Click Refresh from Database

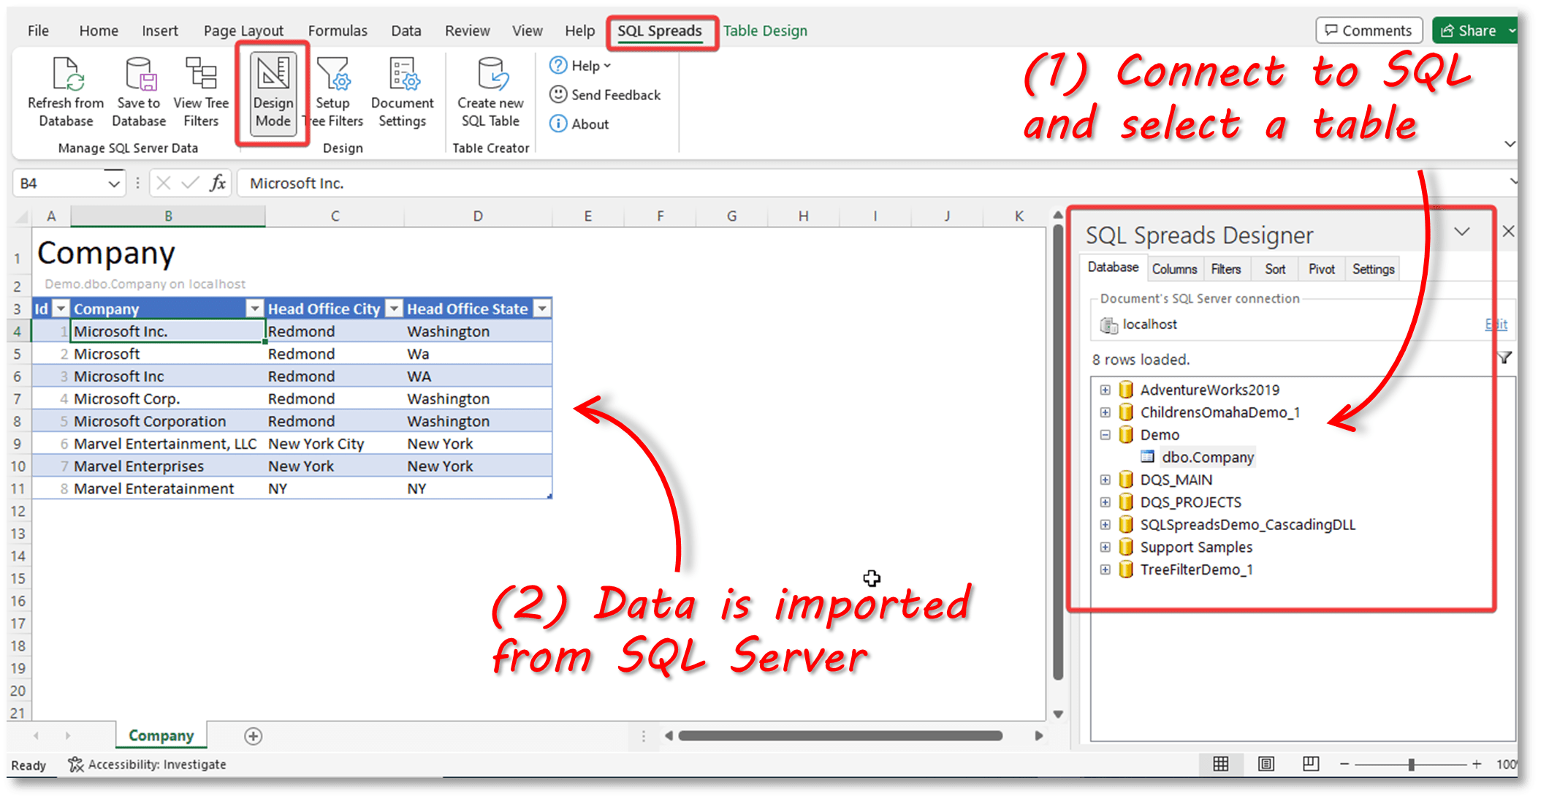(x=64, y=91)
